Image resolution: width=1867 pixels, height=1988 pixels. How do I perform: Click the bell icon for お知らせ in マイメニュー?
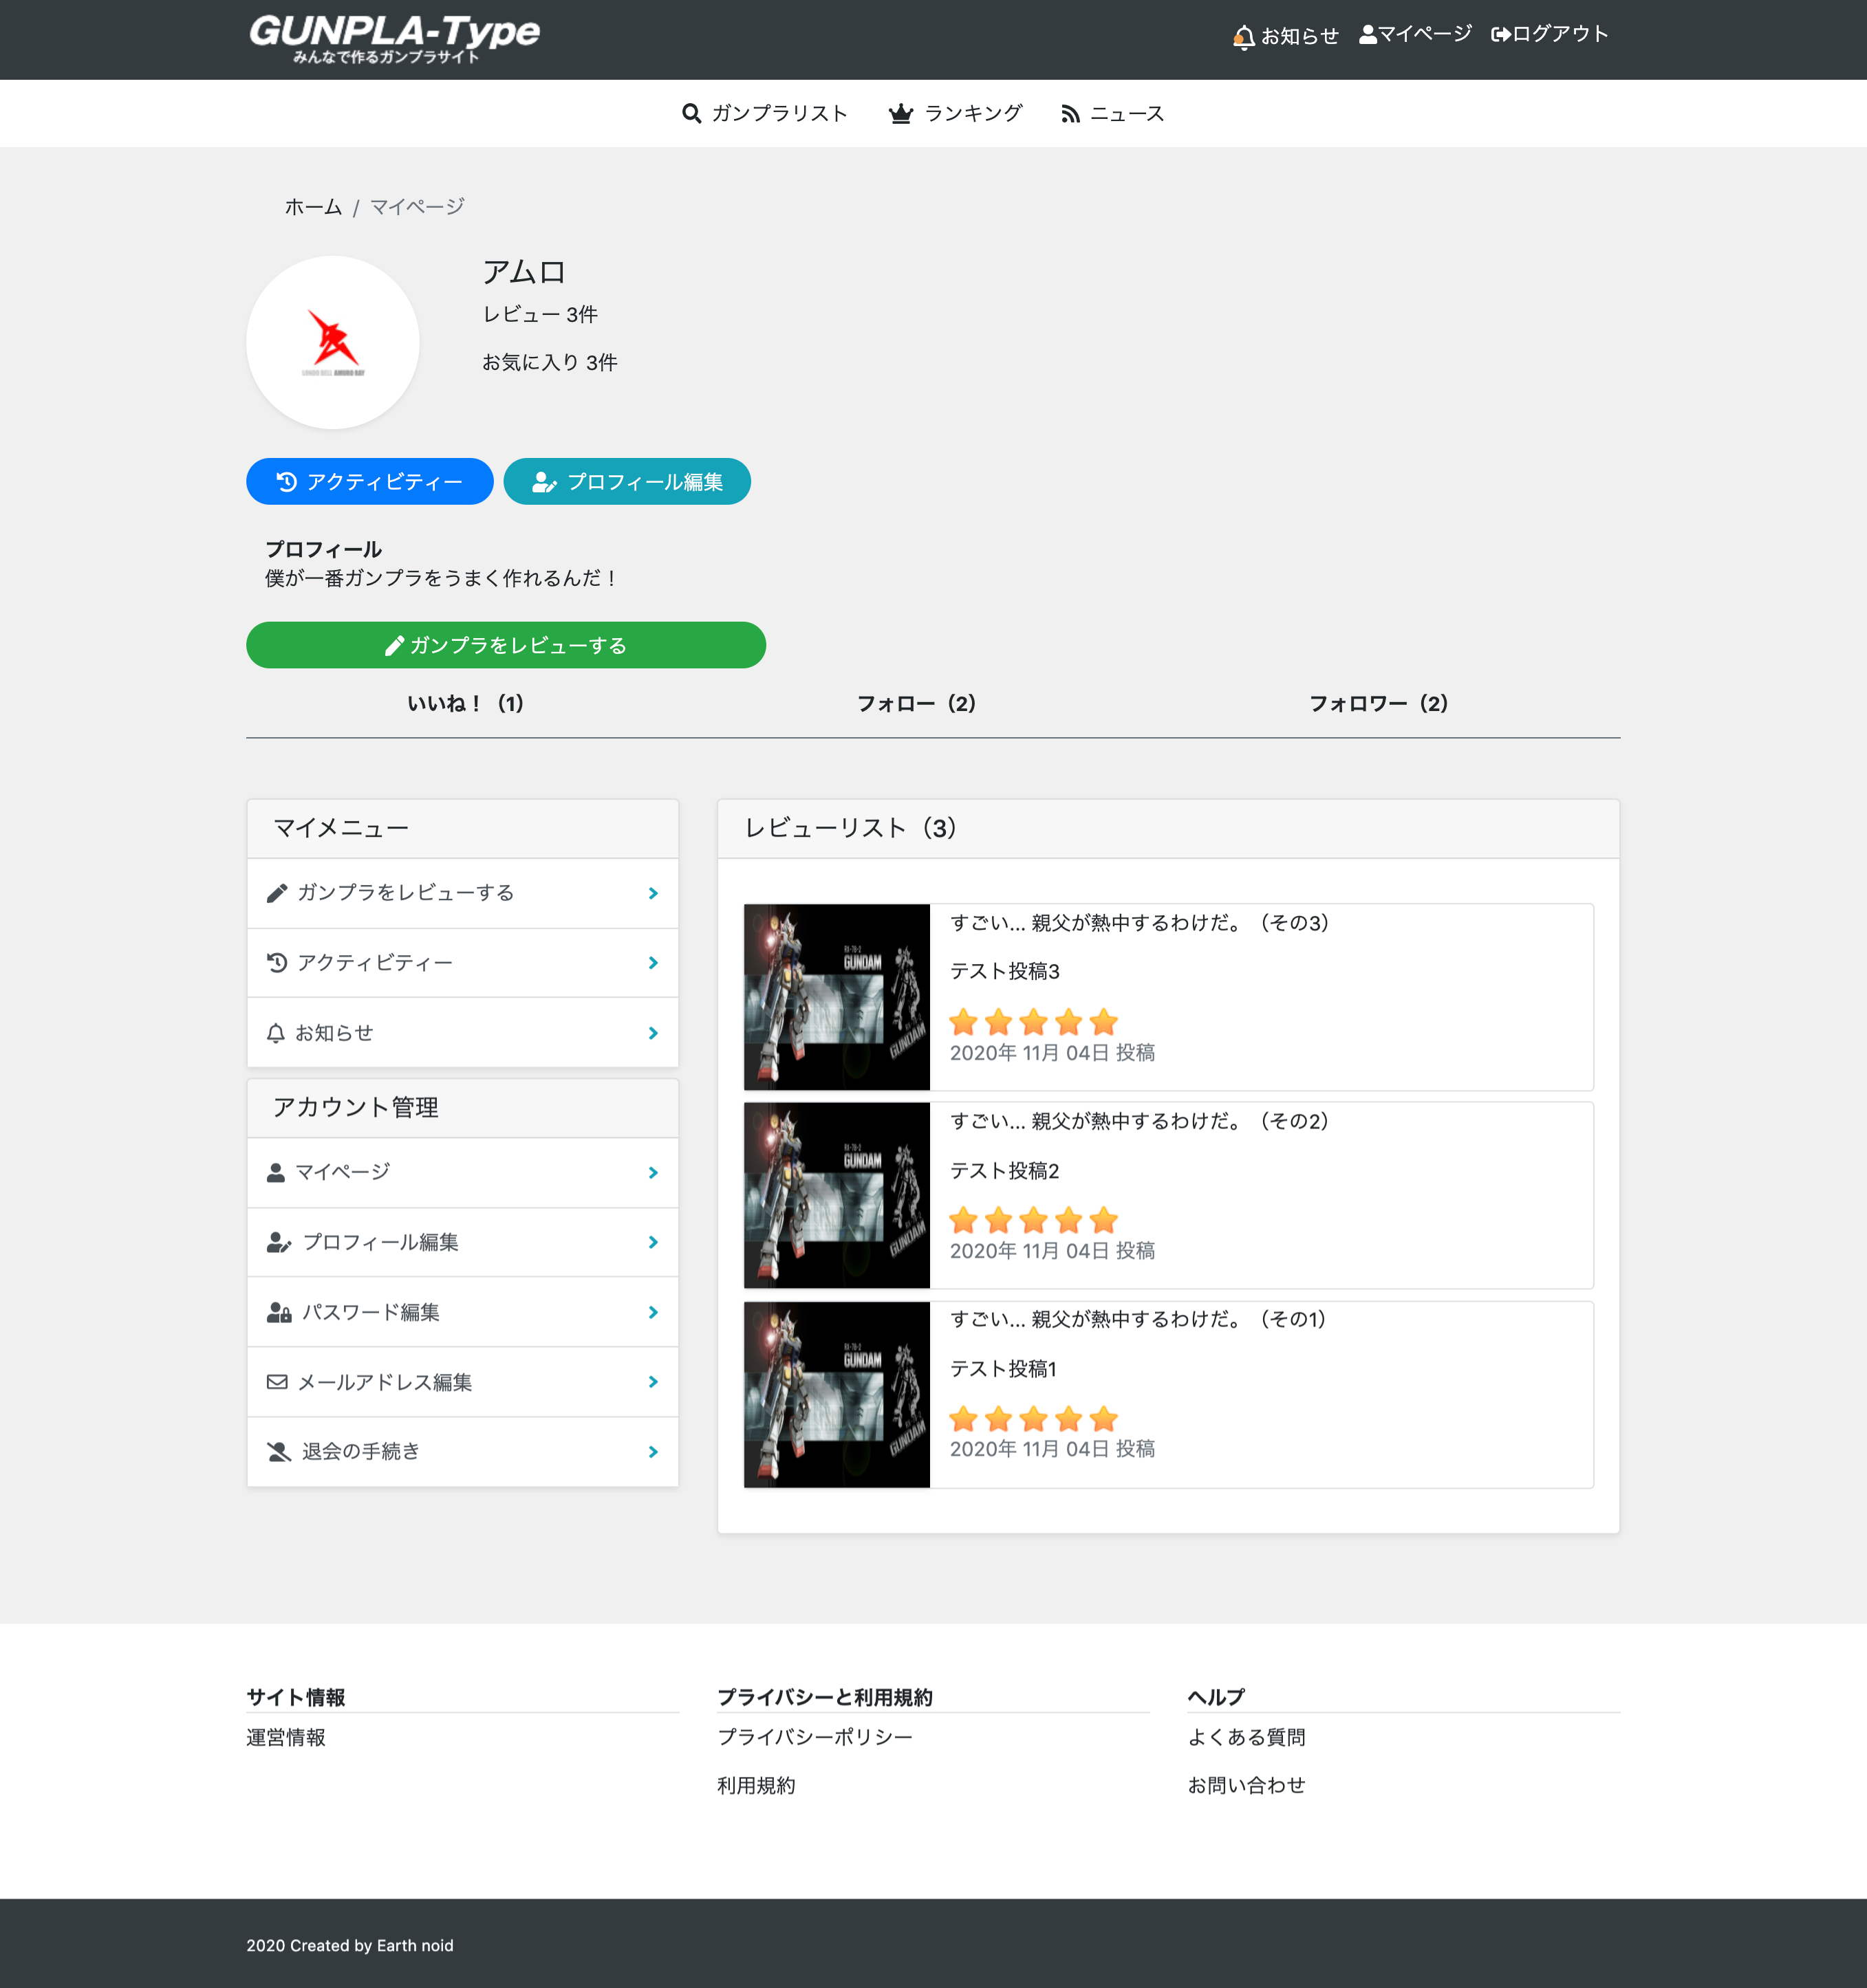click(x=277, y=1031)
